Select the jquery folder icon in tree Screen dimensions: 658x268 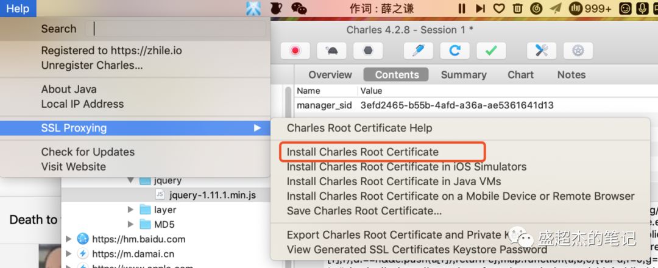tap(145, 181)
